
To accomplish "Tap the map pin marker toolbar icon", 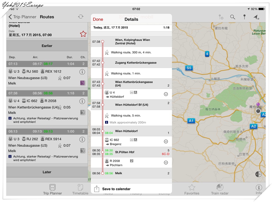I will [x=244, y=17].
